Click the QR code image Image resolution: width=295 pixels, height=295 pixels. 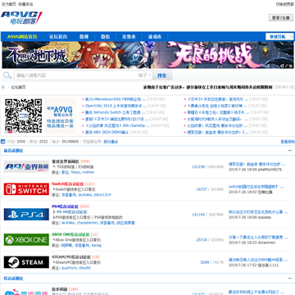pos(24,116)
